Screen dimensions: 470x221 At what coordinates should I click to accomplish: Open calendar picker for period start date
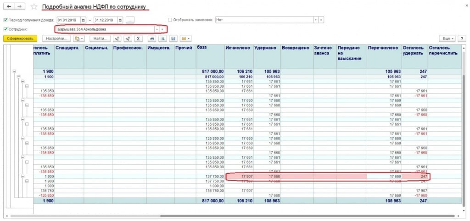coord(83,20)
